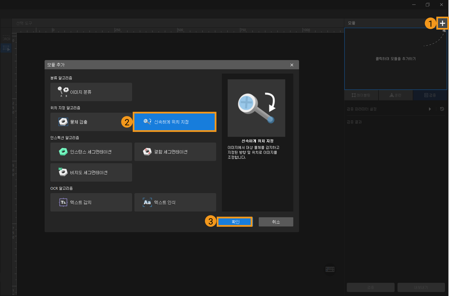
Task: Click the 내보내기 button
Action: point(421,287)
